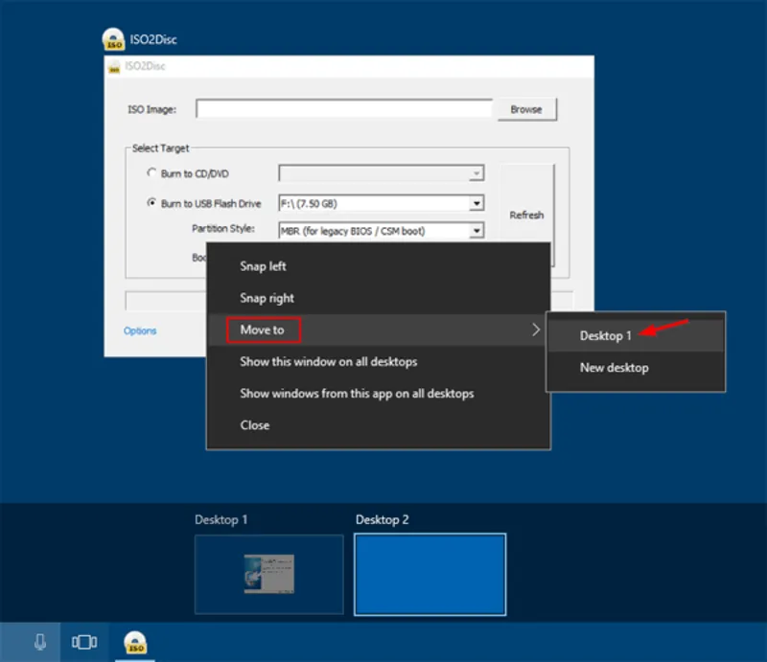Expand the Partition Style MBR dropdown

(476, 231)
